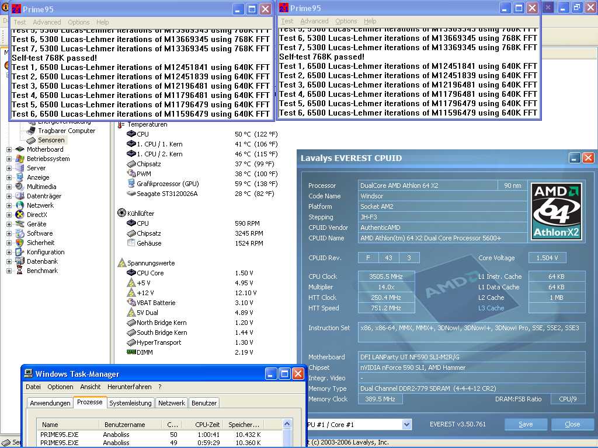The width and height of the screenshot is (598, 448).
Task: Click the Core Voltage 1.504 V field
Action: tap(547, 258)
